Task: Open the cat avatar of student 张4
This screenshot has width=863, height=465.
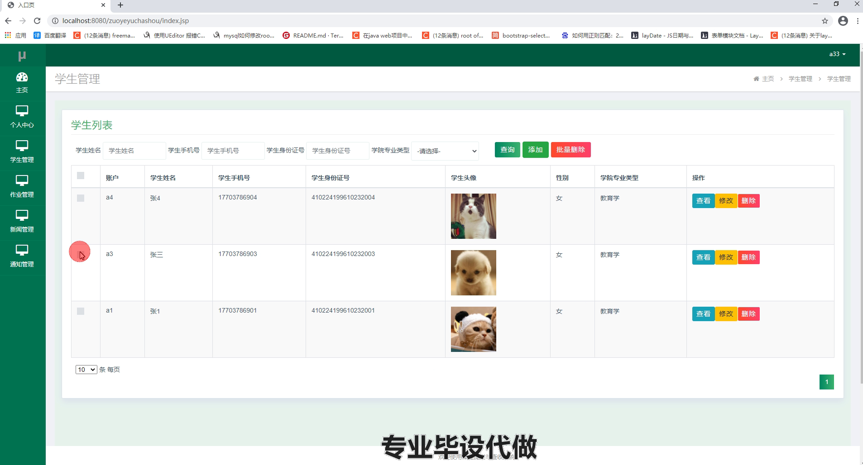Action: (474, 216)
